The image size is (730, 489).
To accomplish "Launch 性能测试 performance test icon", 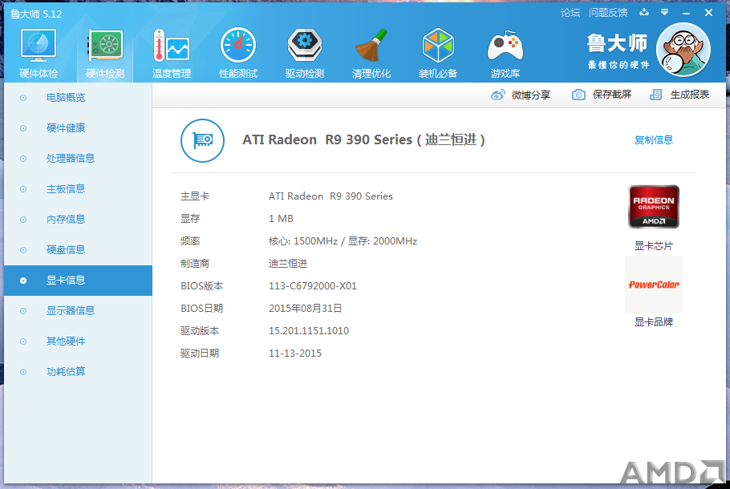I will click(x=238, y=46).
